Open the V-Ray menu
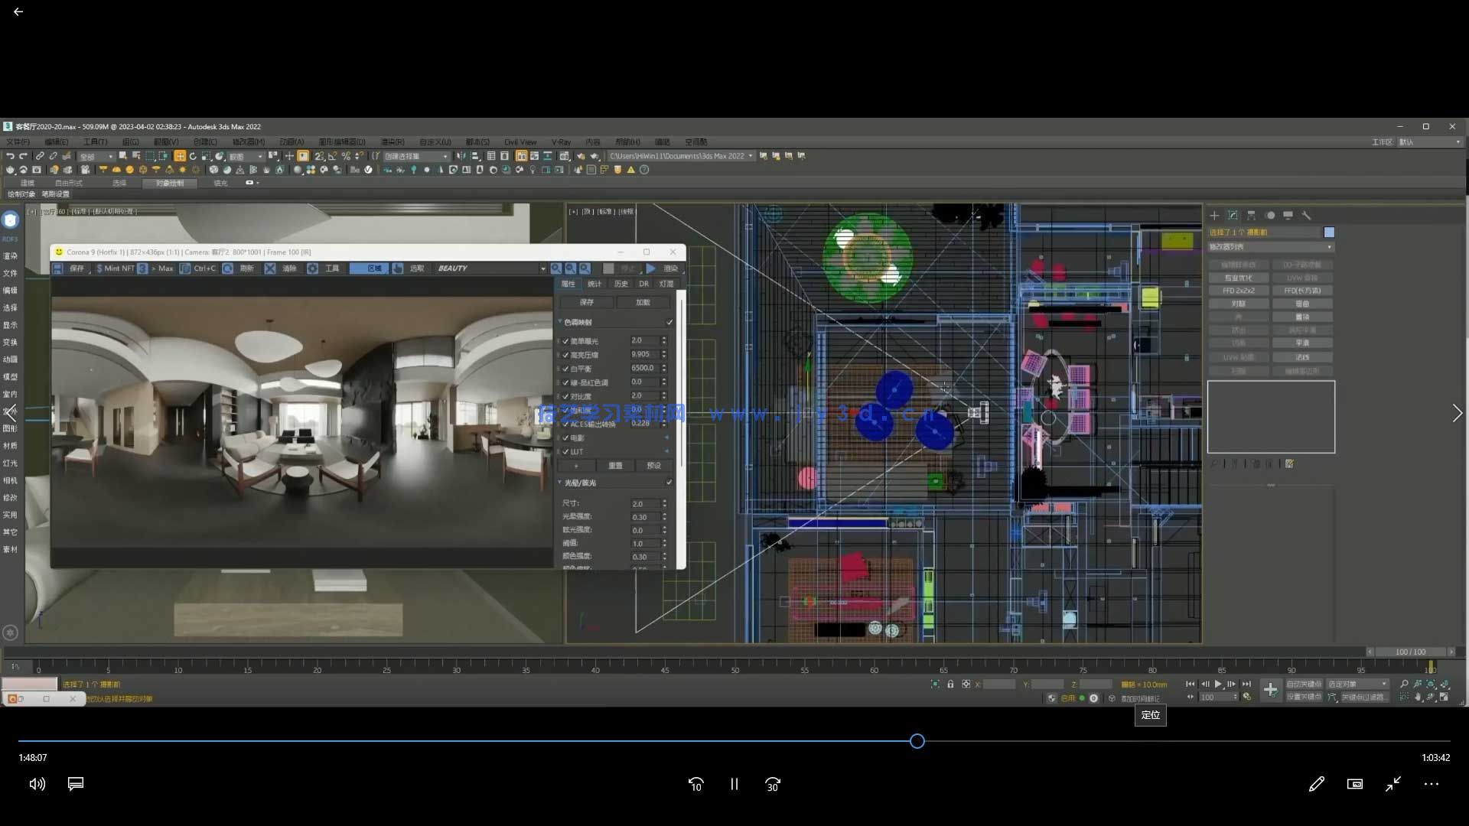This screenshot has width=1469, height=826. pyautogui.click(x=561, y=142)
